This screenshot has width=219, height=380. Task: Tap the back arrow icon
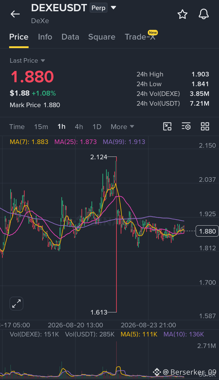click(x=15, y=14)
